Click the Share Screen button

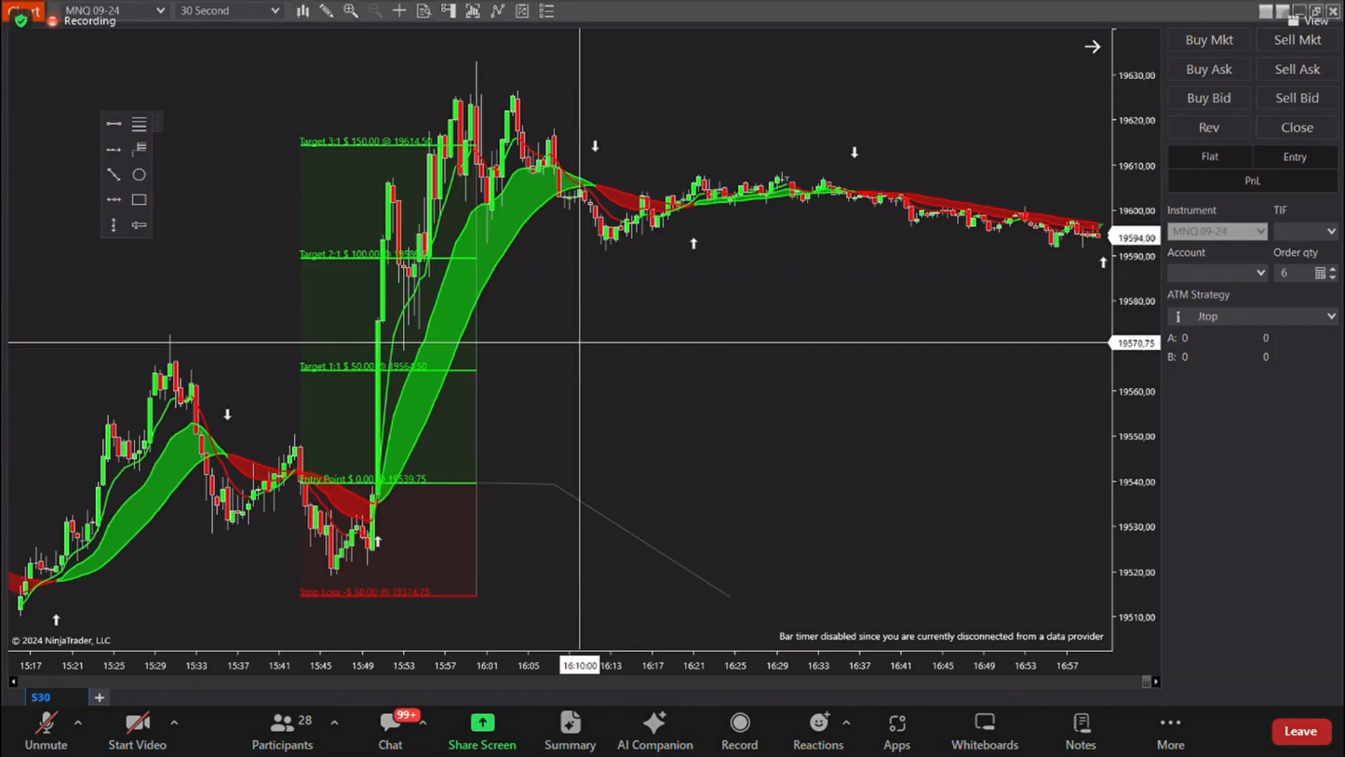482,731
